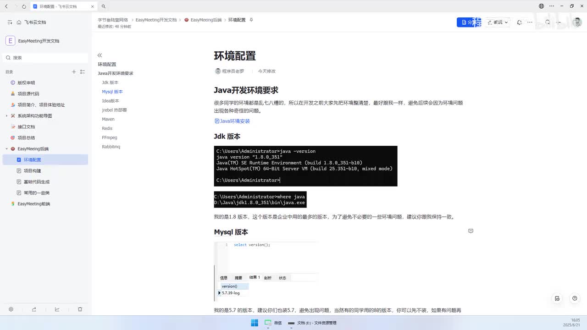
Task: Click the pin icon next to 环境配置 breadcrumb
Action: click(x=251, y=20)
